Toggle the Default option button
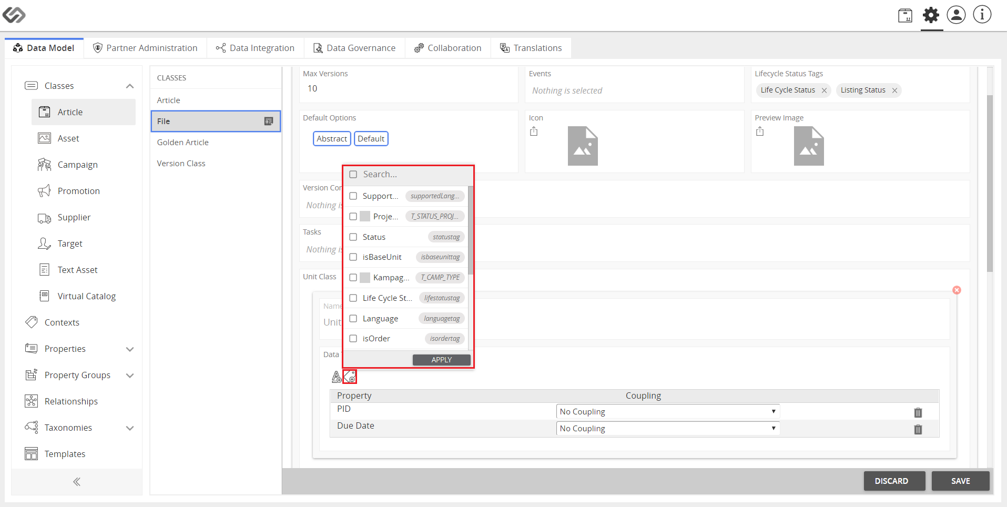1007x507 pixels. tap(371, 138)
